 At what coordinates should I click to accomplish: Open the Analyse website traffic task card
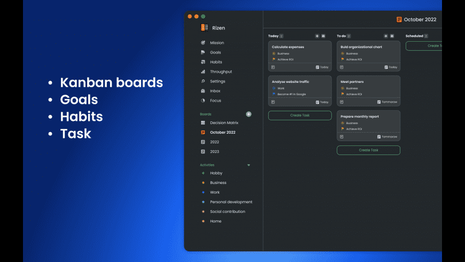(300, 91)
